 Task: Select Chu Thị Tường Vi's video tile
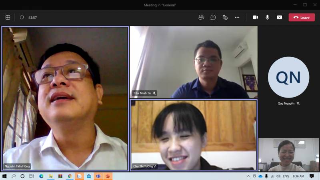193,135
